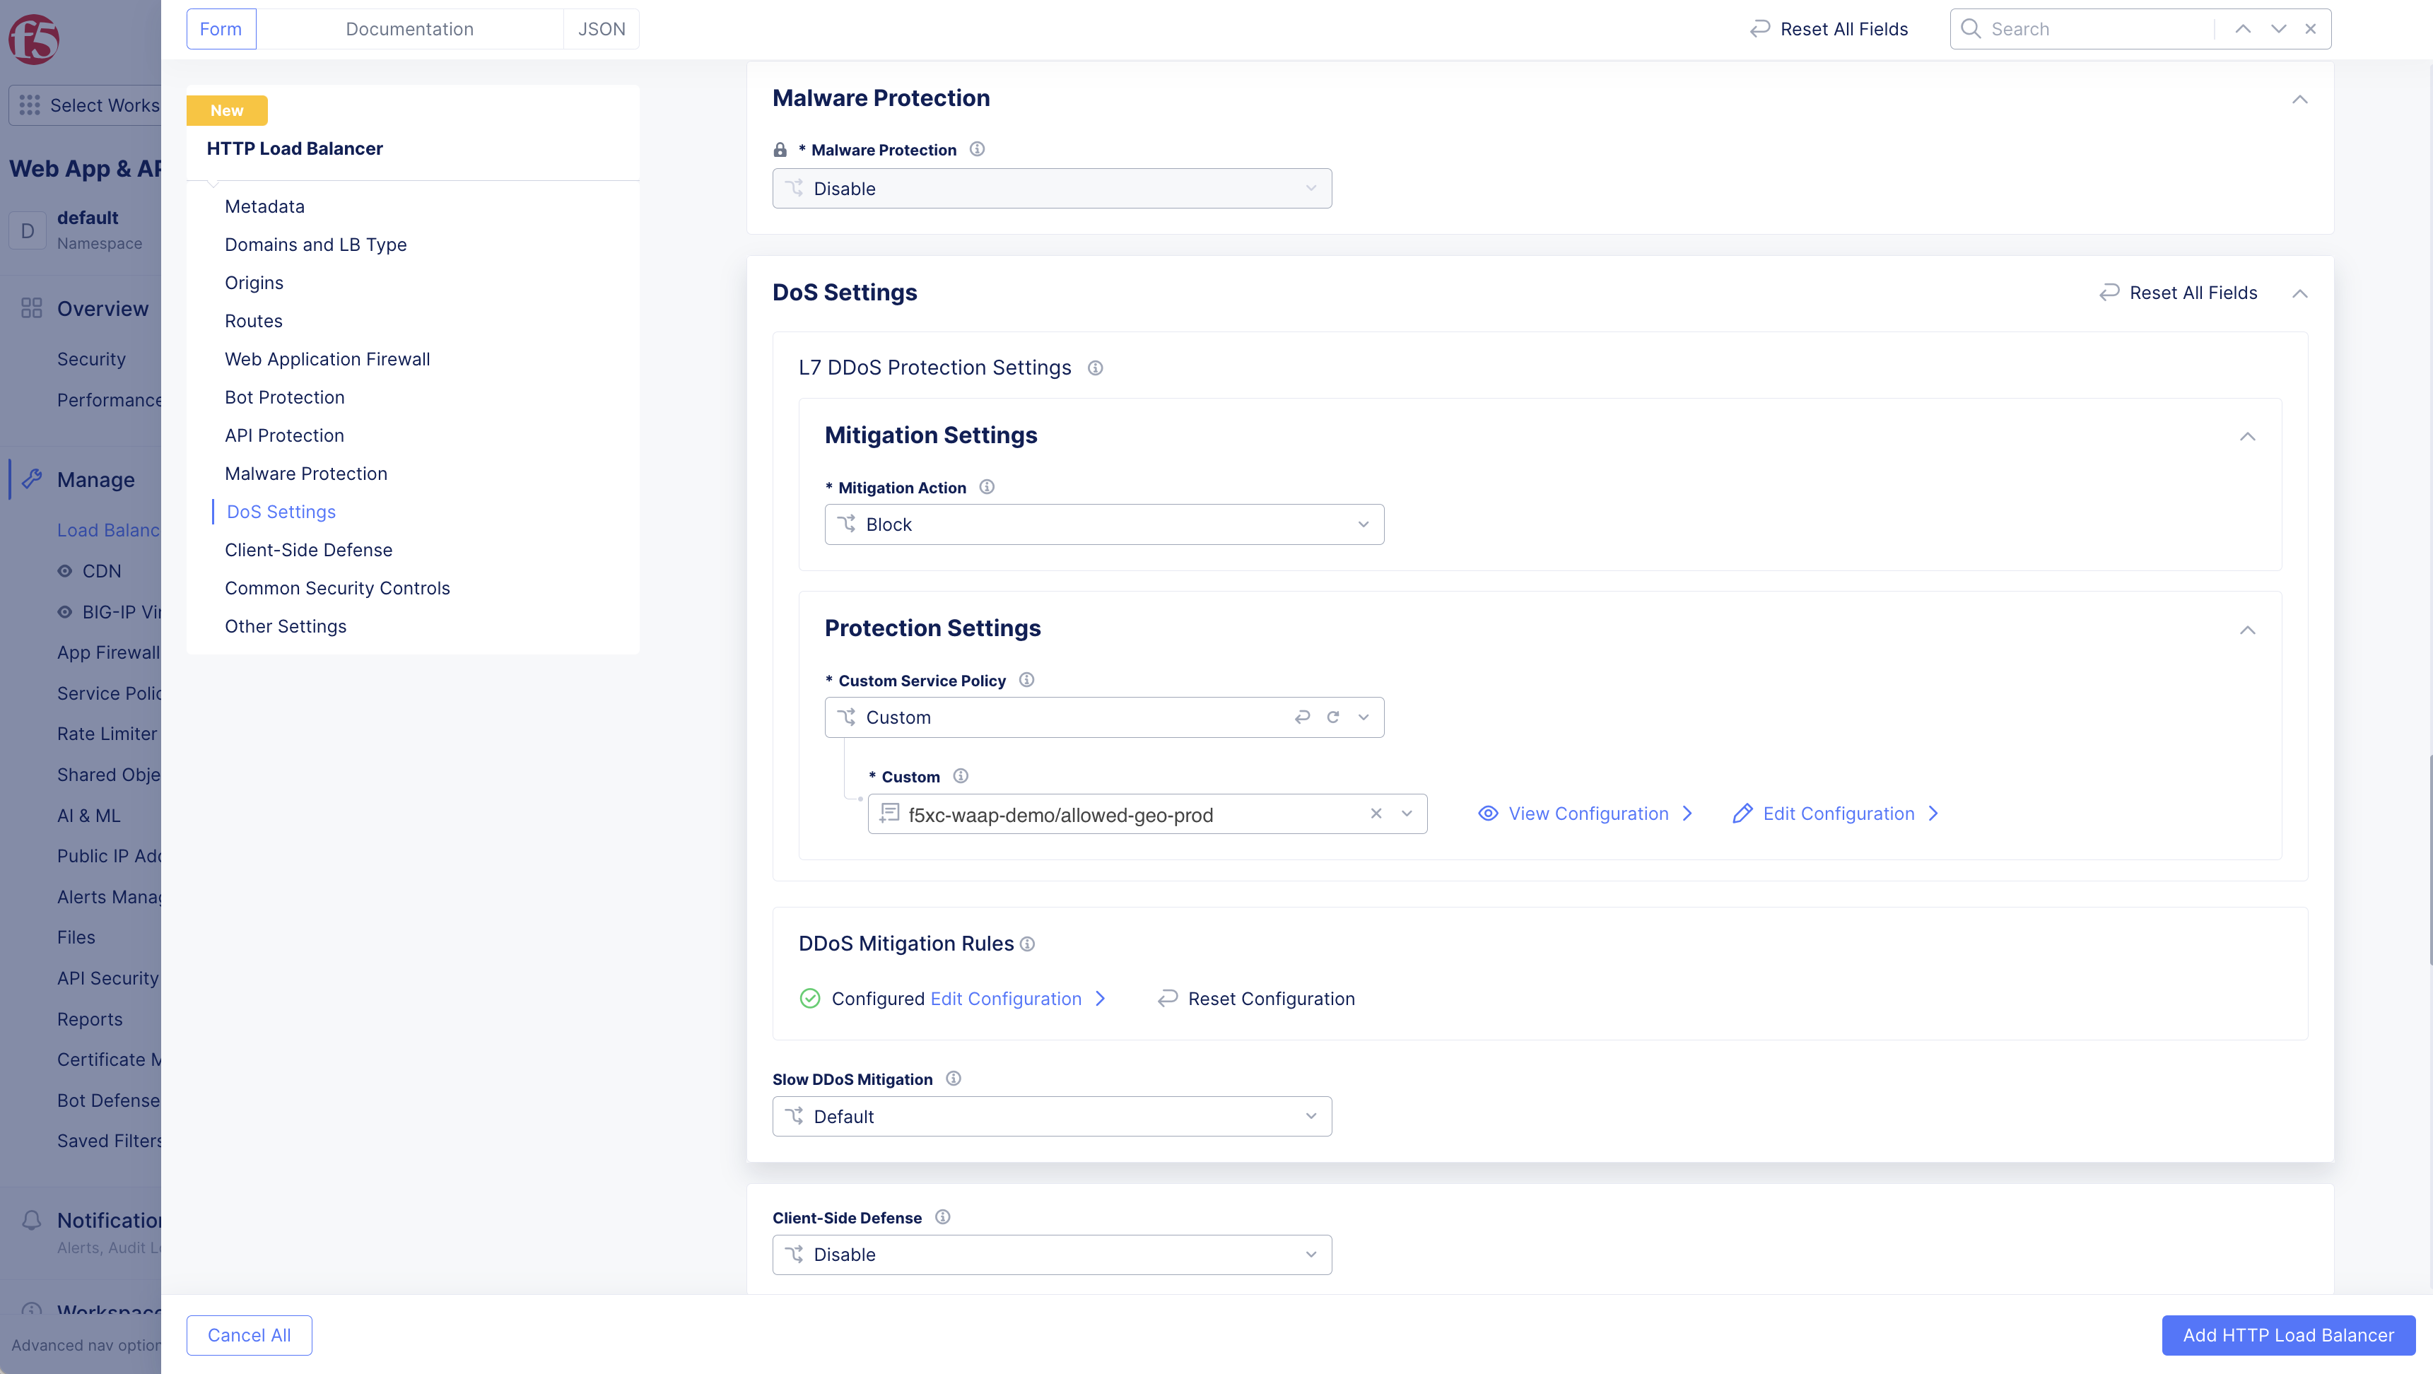Open Edit Configuration under DDoS Mitigation Rules
Viewport: 2433px width, 1374px height.
coord(1007,998)
